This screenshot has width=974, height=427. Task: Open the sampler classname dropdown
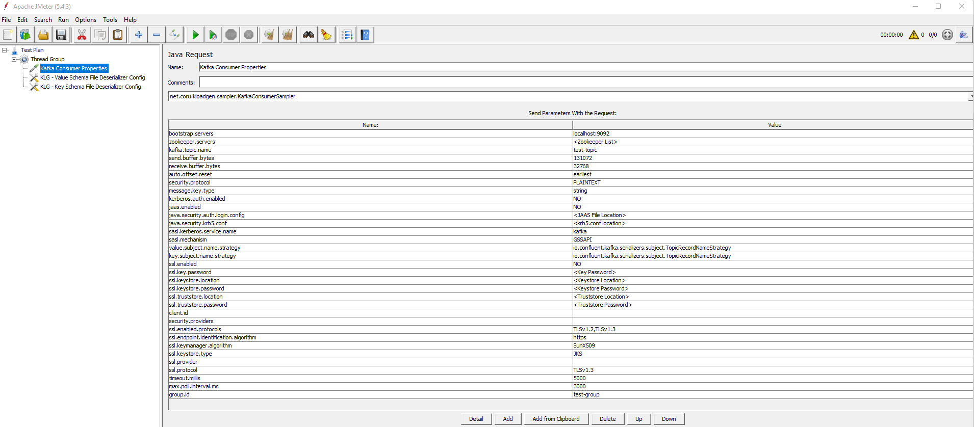[971, 96]
